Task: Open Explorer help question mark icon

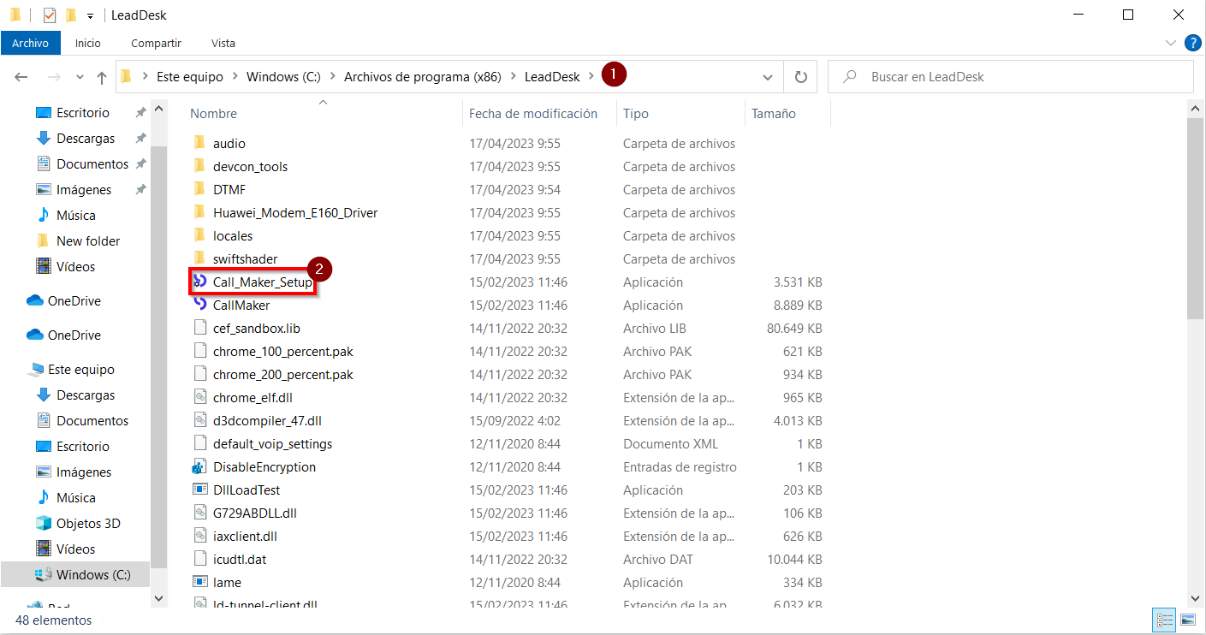Action: pyautogui.click(x=1192, y=43)
